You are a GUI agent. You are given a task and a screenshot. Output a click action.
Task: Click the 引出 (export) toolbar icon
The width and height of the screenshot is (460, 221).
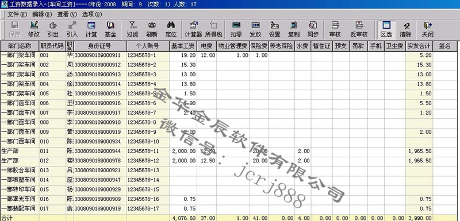coord(53,30)
